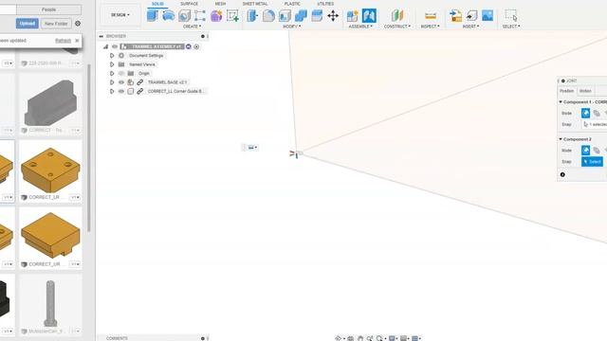Select the Move/Copy tool
Screen dimensions: 607x341
[333, 15]
